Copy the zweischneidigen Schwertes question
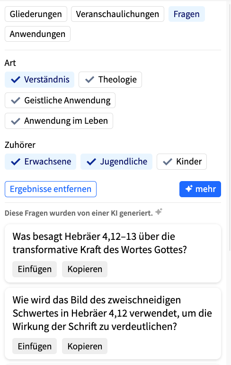Image resolution: width=231 pixels, height=365 pixels. point(85,346)
